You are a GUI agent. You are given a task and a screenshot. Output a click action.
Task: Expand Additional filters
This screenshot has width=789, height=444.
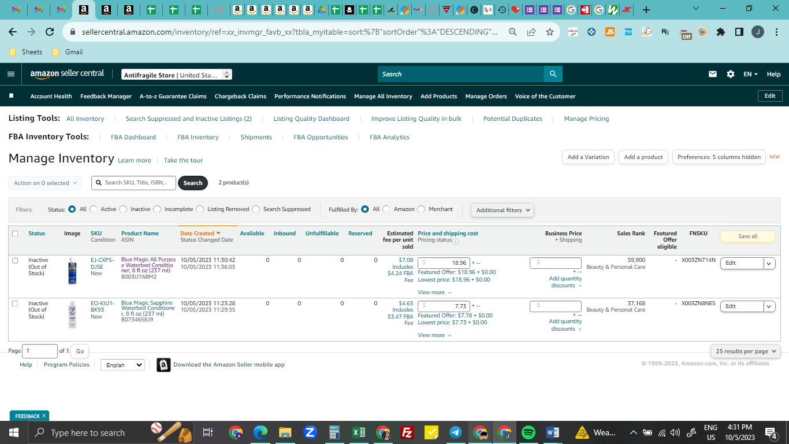click(503, 210)
